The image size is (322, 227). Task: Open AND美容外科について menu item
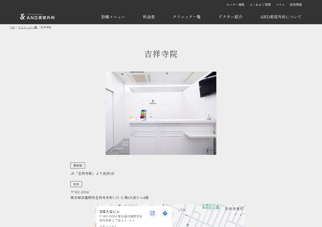[281, 17]
